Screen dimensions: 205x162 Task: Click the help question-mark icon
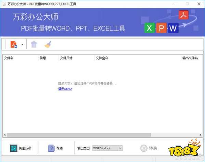(x=51, y=148)
